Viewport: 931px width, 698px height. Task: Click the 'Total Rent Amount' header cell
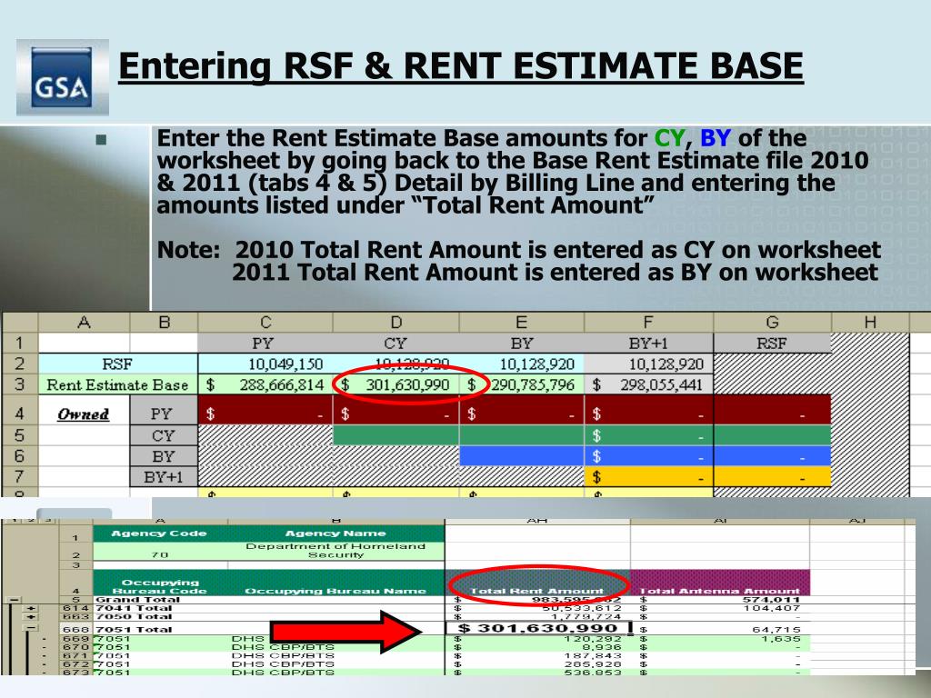point(537,583)
